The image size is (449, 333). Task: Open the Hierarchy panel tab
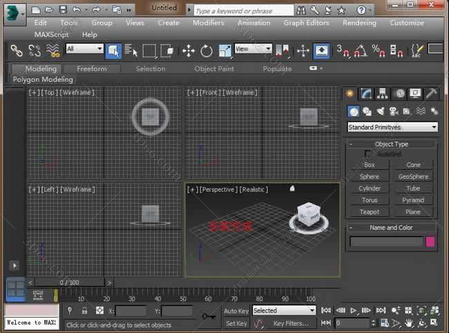(383, 94)
